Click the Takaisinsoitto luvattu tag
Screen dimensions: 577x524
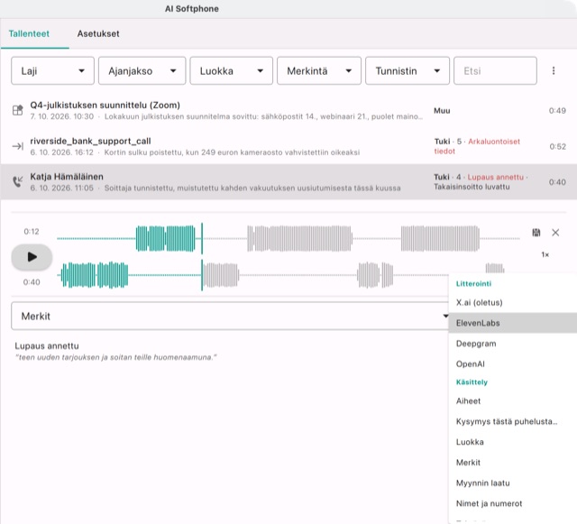pos(472,187)
